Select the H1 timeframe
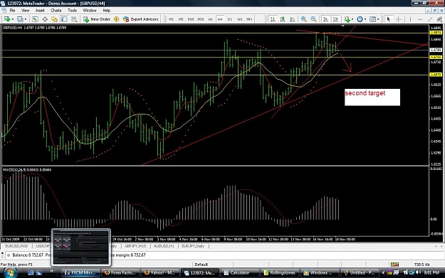 210,19
